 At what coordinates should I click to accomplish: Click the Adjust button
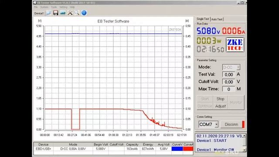click(220, 106)
